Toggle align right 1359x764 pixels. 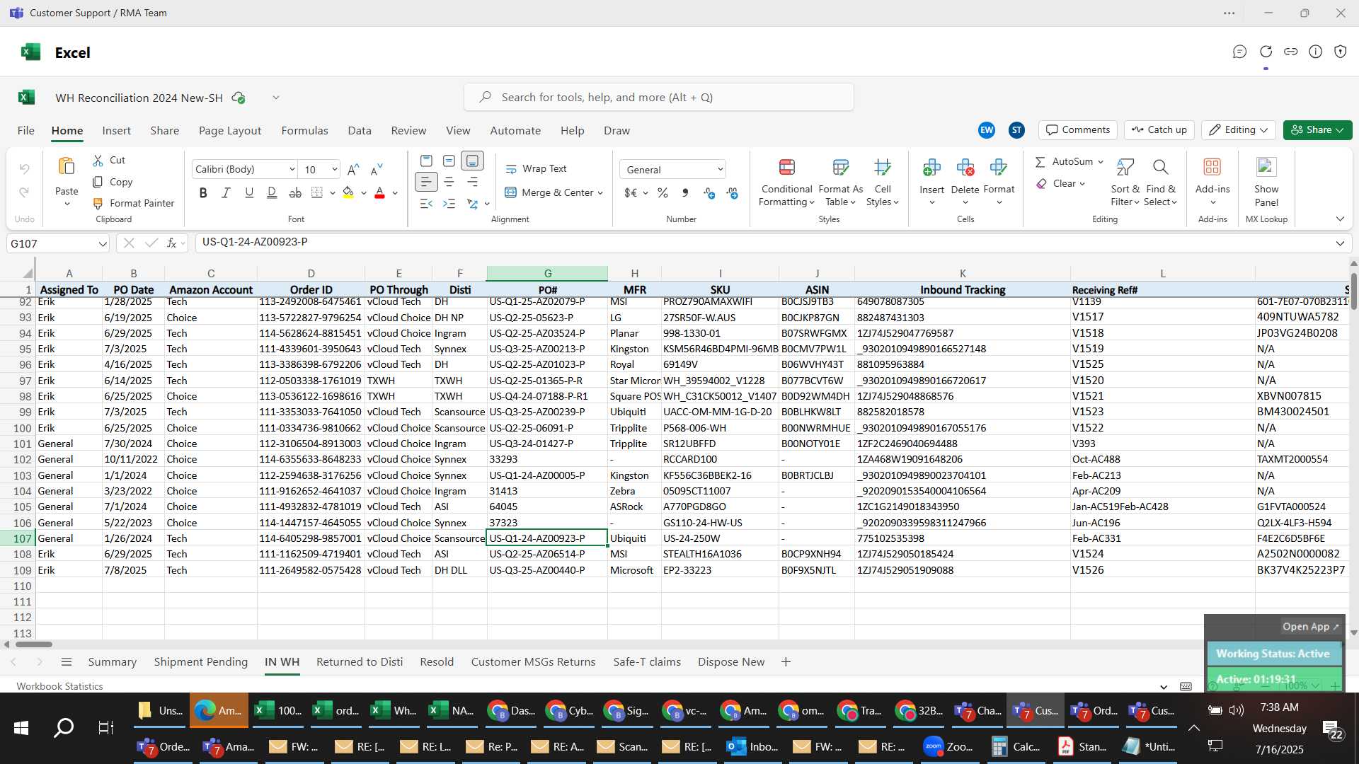pyautogui.click(x=472, y=183)
